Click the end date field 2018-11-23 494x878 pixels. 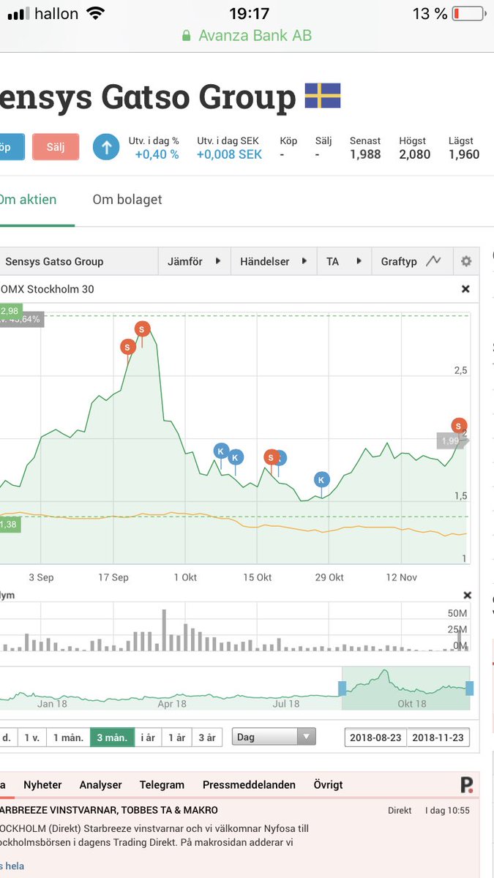(x=438, y=737)
